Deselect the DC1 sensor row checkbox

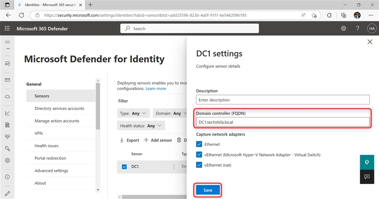click(x=124, y=166)
